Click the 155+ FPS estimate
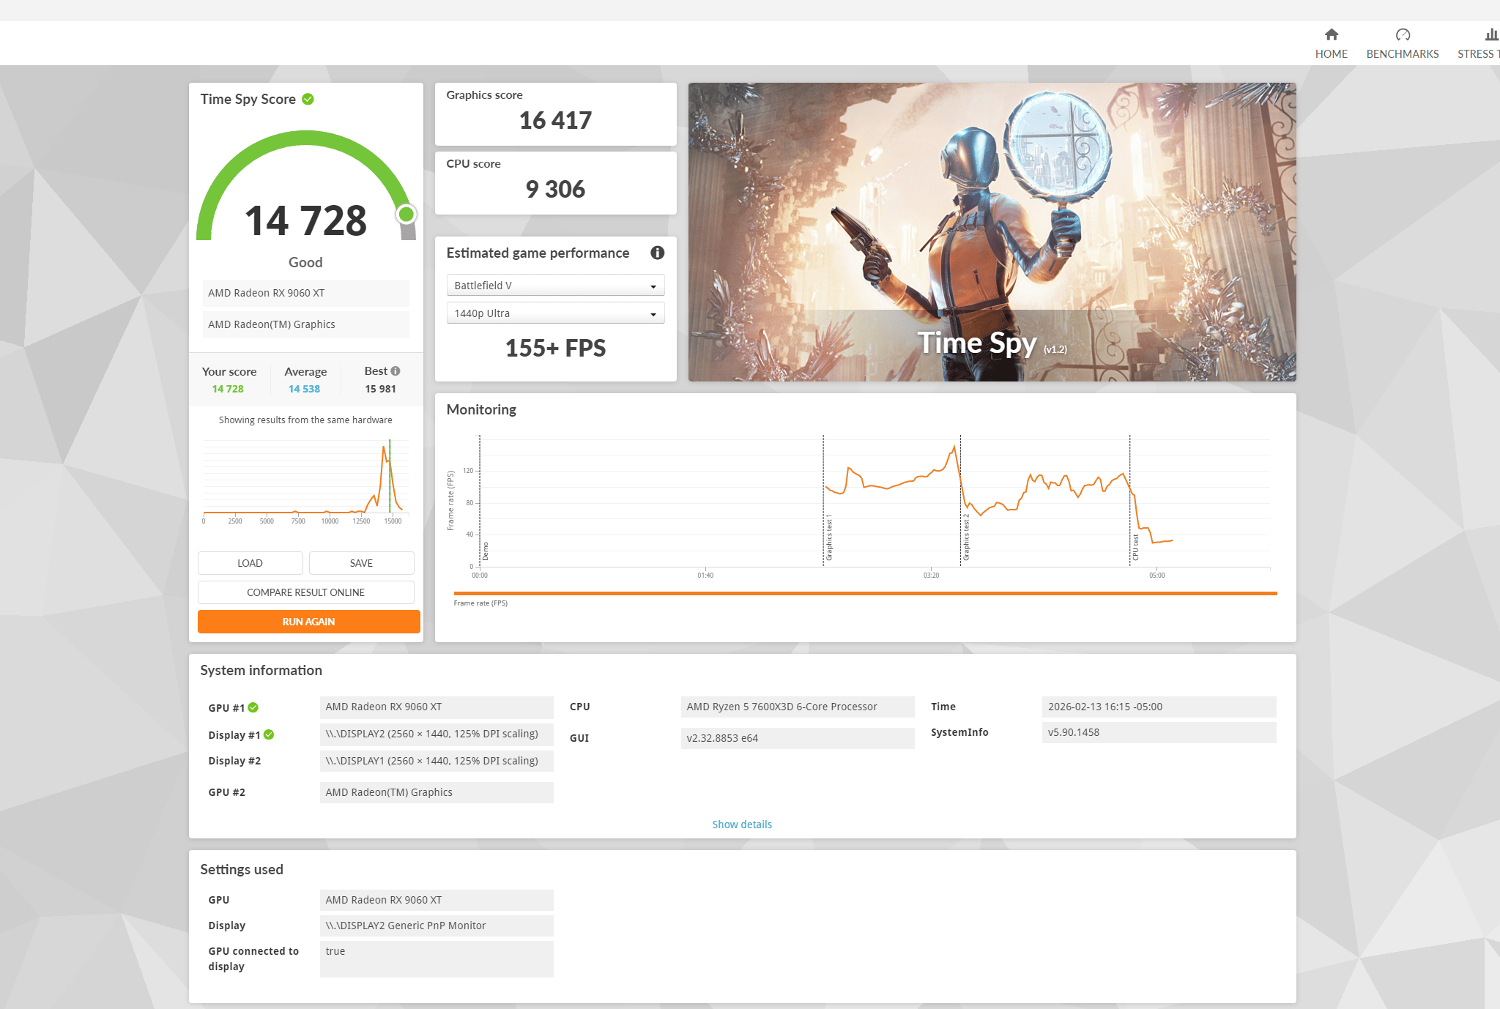 click(x=555, y=348)
